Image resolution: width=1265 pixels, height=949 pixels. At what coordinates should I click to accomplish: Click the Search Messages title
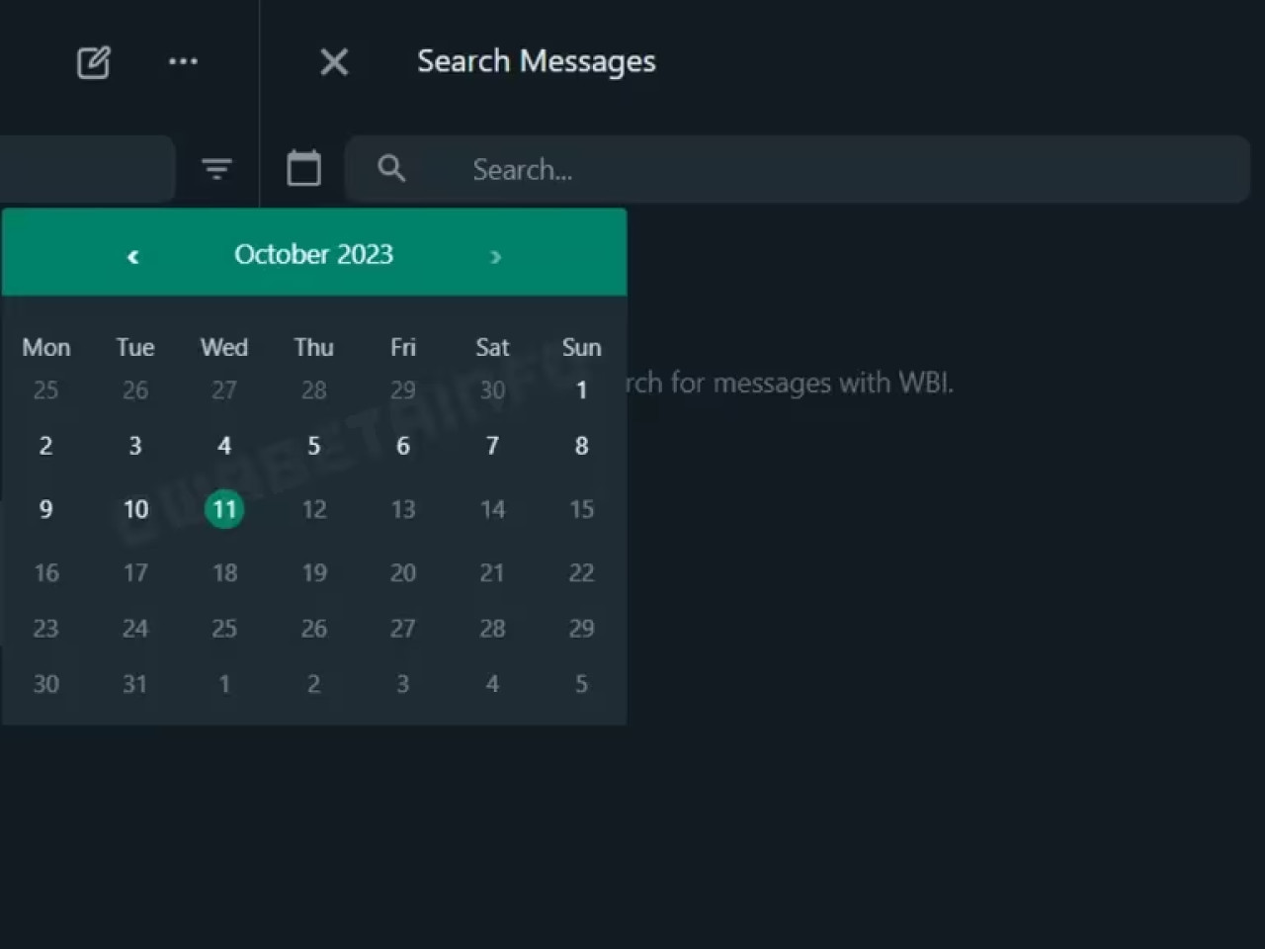coord(536,61)
